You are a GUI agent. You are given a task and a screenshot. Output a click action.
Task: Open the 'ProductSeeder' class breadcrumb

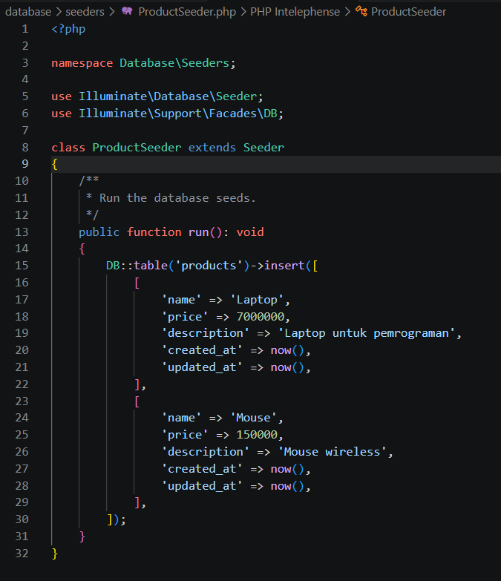(409, 12)
